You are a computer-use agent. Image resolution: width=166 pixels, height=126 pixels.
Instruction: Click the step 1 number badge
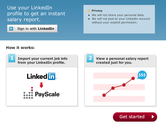12,58
